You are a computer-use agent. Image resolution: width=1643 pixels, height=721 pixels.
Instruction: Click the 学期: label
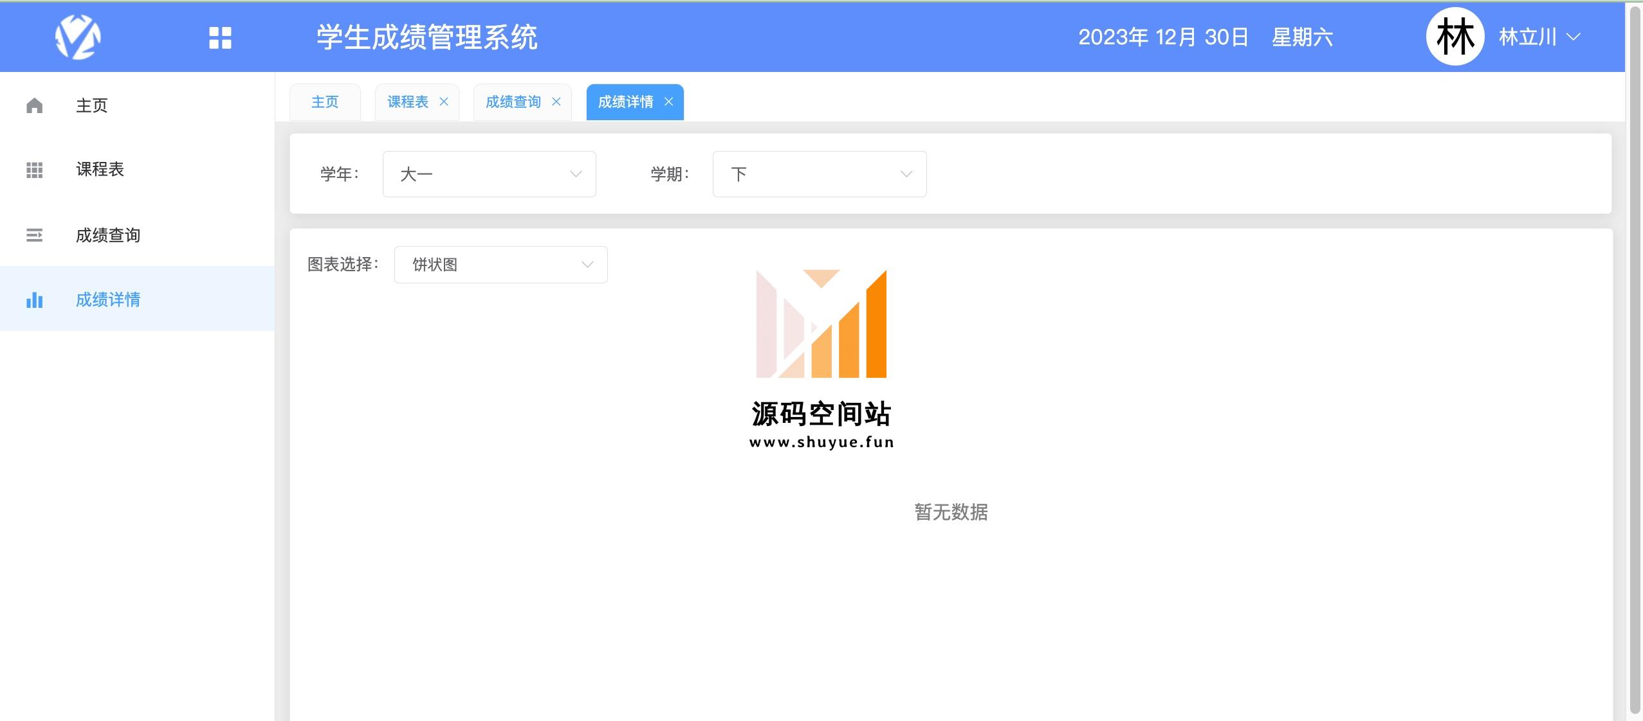(x=670, y=174)
